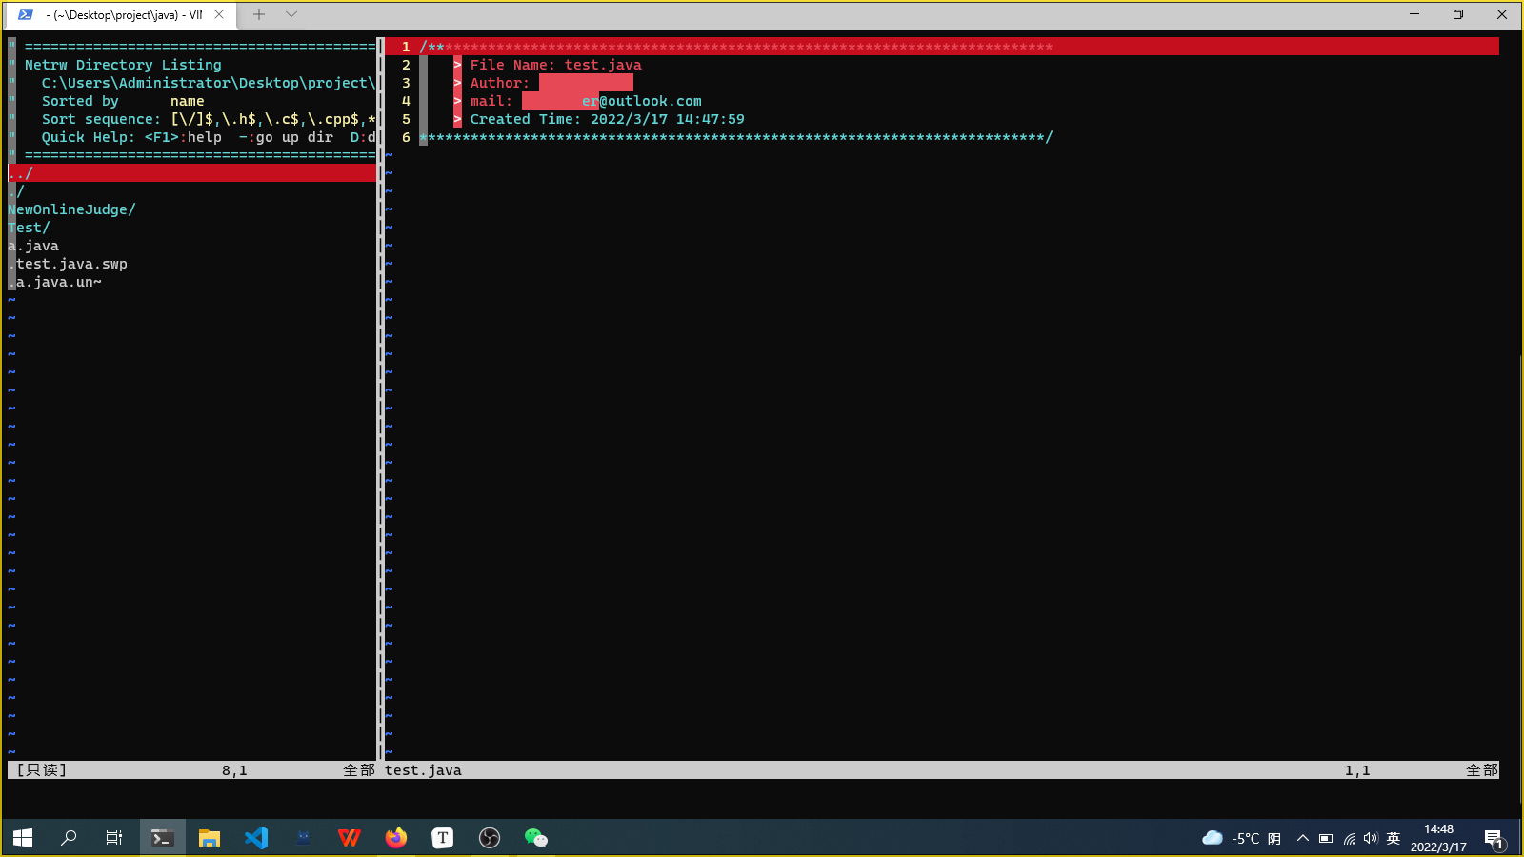The image size is (1524, 857).
Task: Click the "Quick Help: <F1>:help" line
Action: (x=209, y=137)
